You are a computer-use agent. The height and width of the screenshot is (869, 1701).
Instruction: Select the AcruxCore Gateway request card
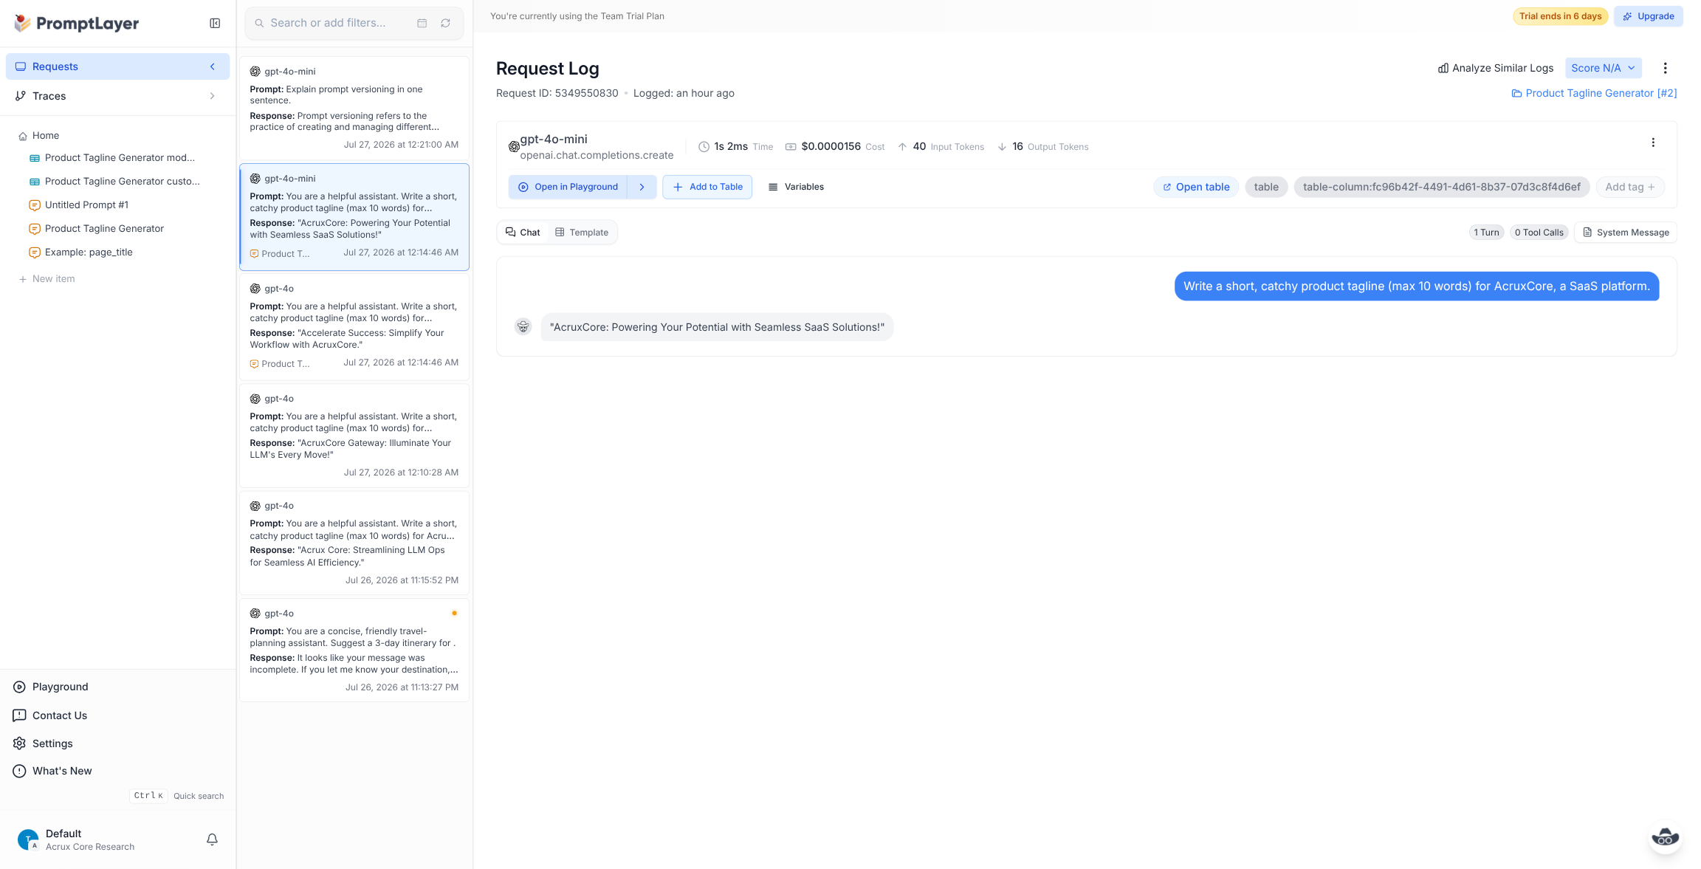(x=354, y=435)
